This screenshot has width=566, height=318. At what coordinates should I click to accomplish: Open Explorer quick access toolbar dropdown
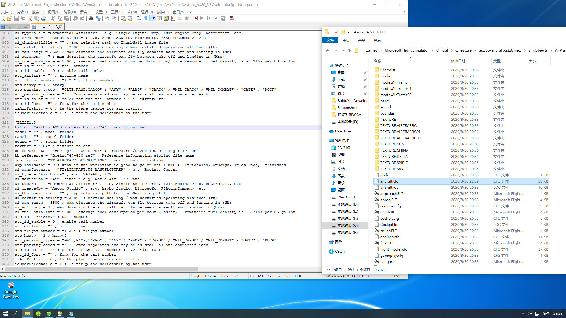tap(348, 32)
